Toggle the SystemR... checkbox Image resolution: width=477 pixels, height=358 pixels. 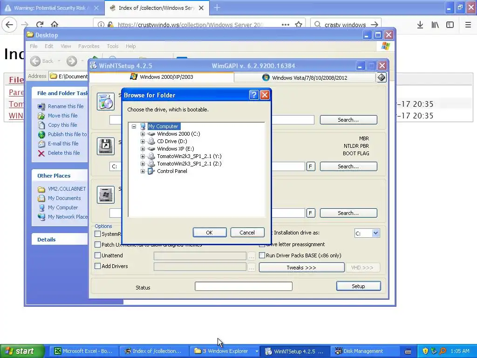click(98, 234)
